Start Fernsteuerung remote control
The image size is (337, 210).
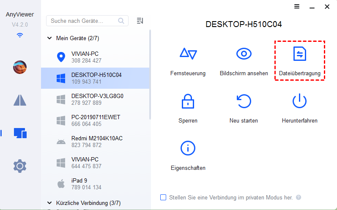pos(188,54)
